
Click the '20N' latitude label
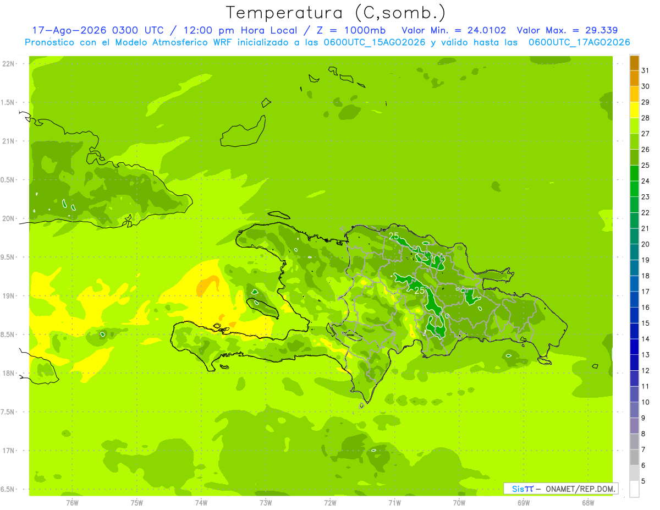tap(9, 218)
